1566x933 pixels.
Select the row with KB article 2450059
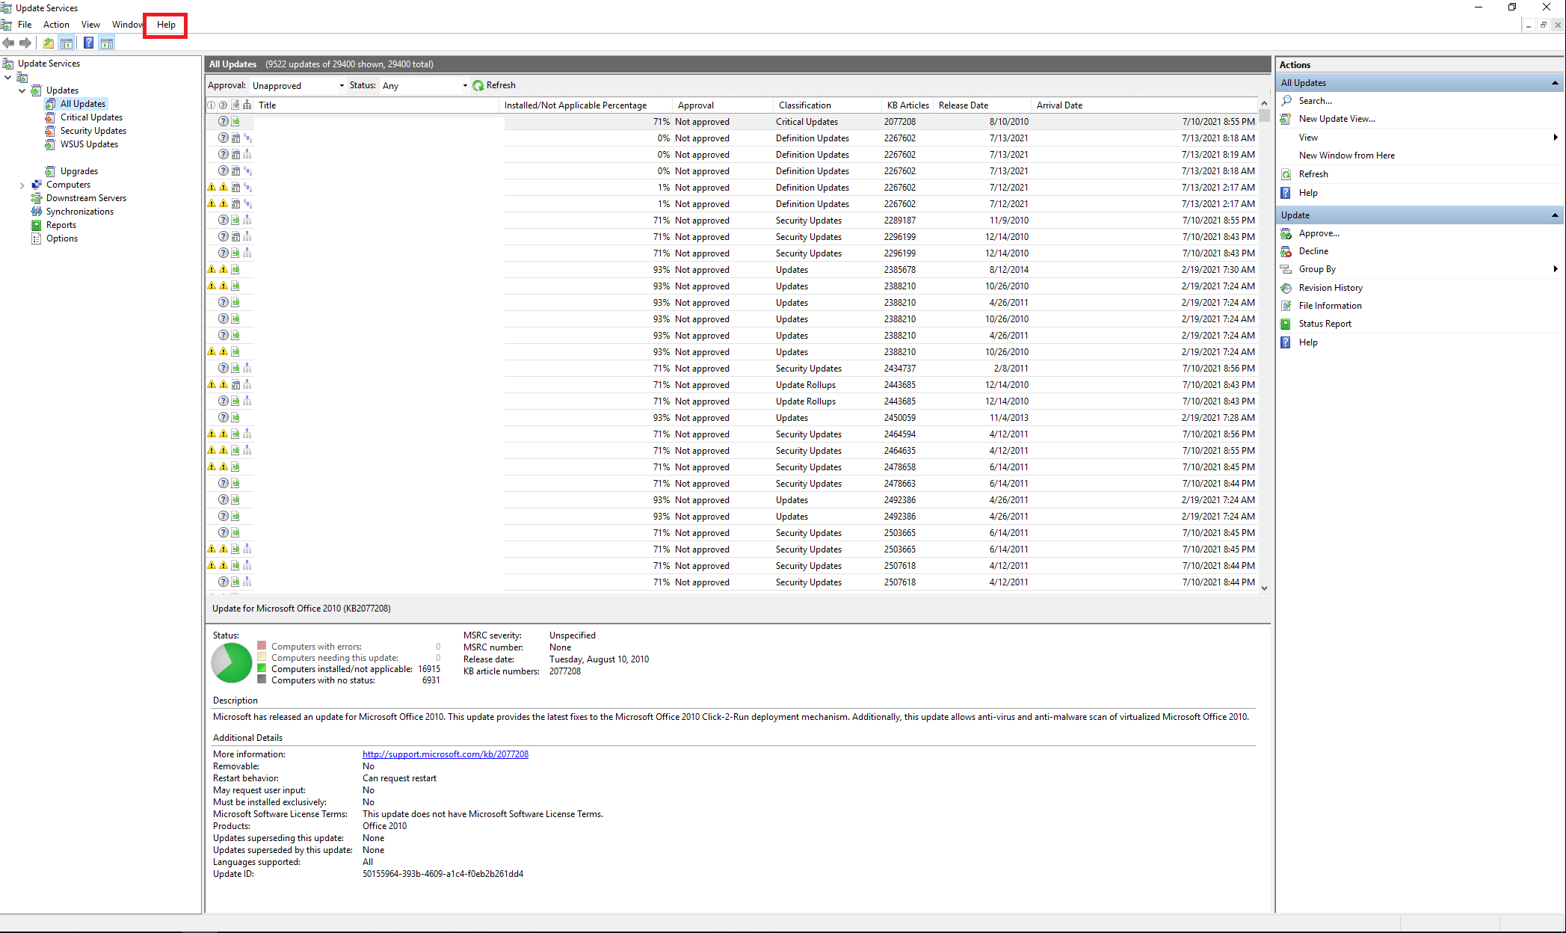pos(732,418)
